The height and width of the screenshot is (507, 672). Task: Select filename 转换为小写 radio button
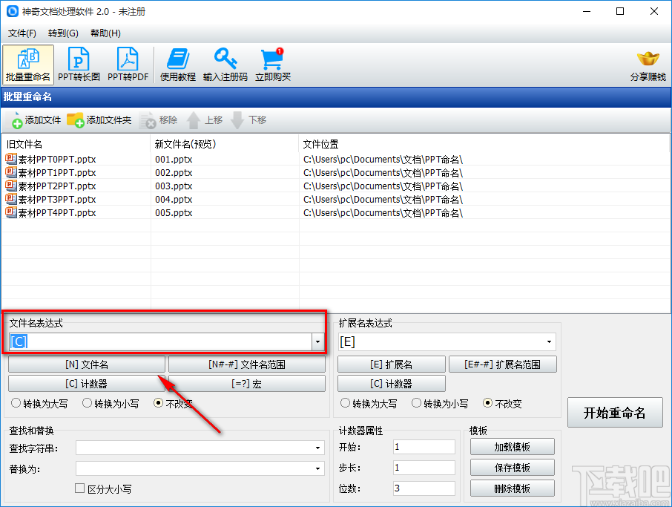[87, 403]
